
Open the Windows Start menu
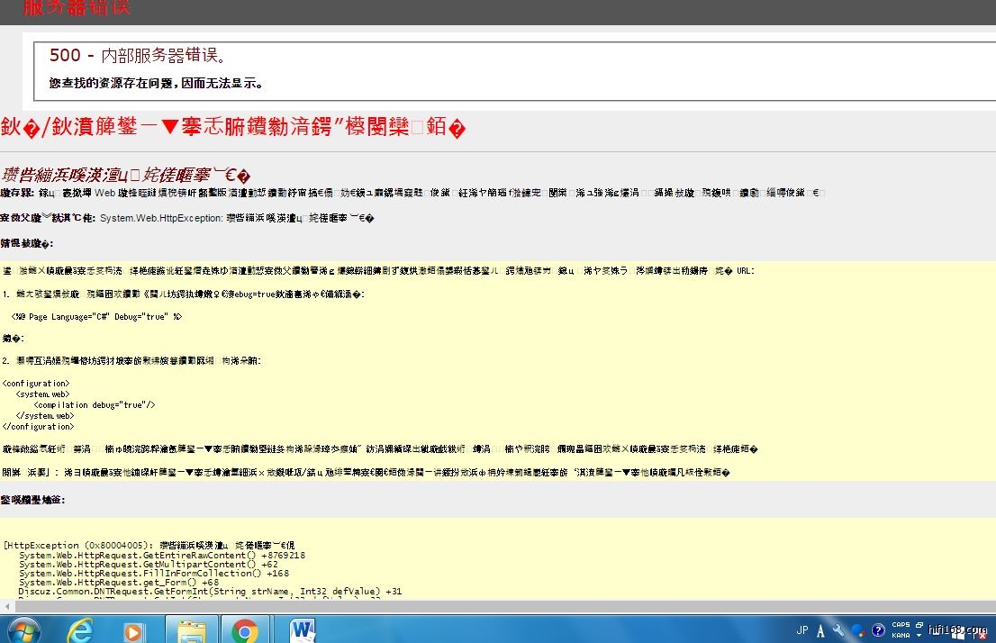[23, 629]
